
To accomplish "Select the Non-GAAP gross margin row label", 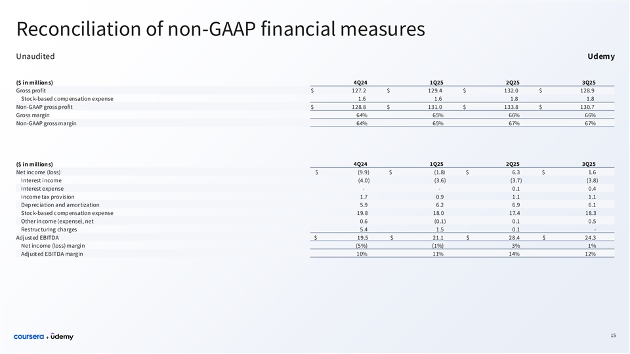I will (46, 123).
